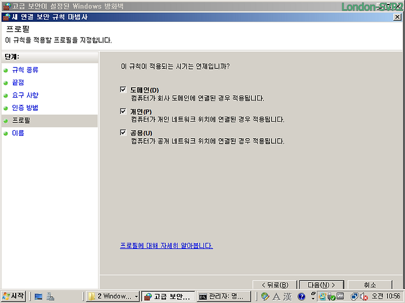405x303 pixels.
Task: Go to the 규칙 종류 step
Action: coord(25,70)
